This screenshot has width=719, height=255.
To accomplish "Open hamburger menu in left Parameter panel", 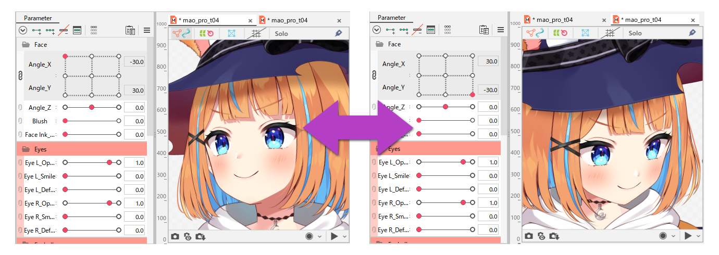I will tap(147, 30).
